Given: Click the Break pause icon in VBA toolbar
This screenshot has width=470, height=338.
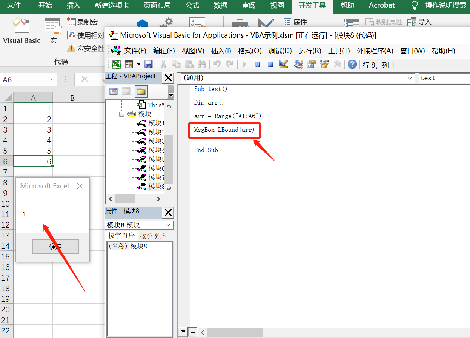Looking at the screenshot, I should point(258,64).
